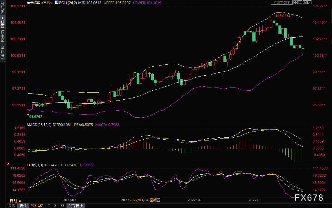Click the 2022/04 date on the time axis
Image resolution: width=332 pixels, height=208 pixels.
coord(194,200)
